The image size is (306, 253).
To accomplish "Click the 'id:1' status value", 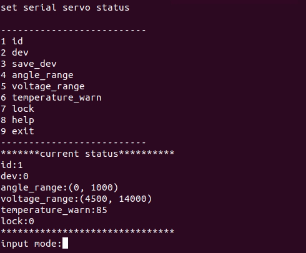I will pos(12,165).
